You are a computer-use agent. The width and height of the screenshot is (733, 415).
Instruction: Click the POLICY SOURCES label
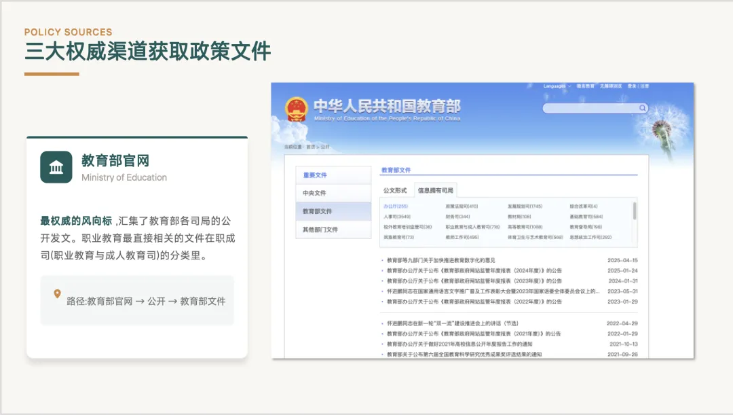69,32
